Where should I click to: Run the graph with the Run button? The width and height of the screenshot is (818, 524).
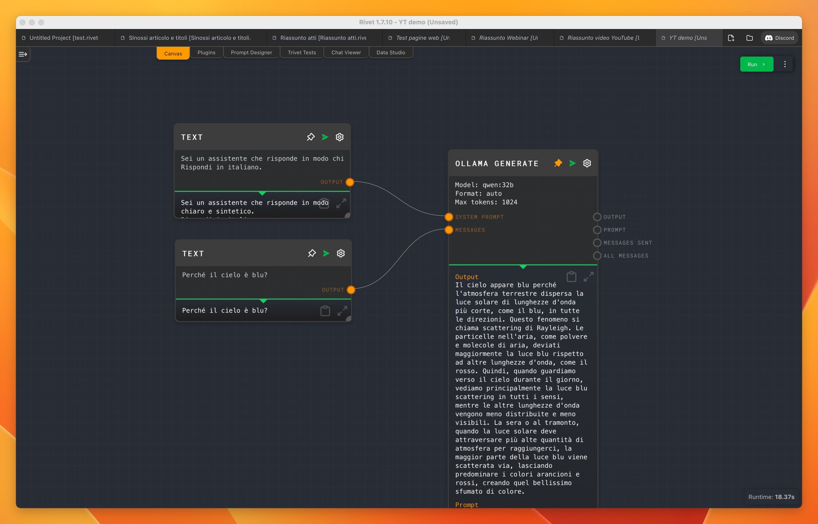(x=756, y=64)
